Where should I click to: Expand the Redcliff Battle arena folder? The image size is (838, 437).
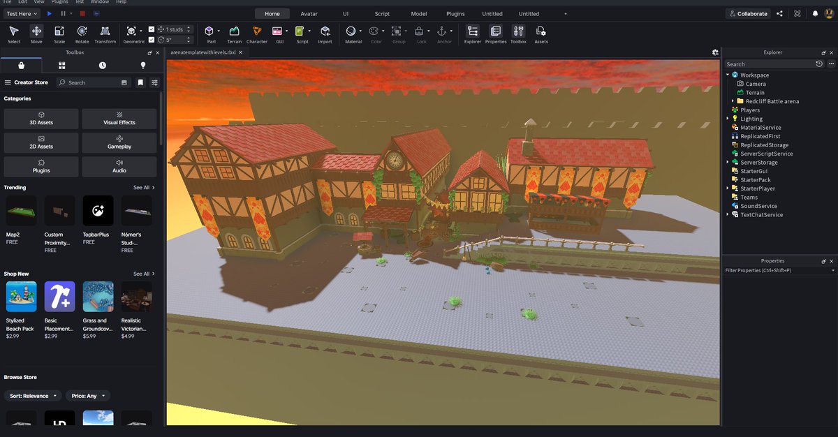coord(732,101)
